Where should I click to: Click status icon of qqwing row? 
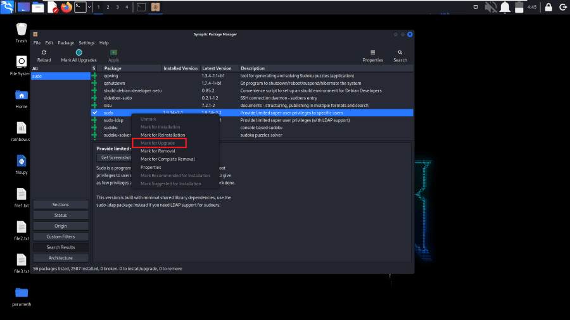point(94,76)
